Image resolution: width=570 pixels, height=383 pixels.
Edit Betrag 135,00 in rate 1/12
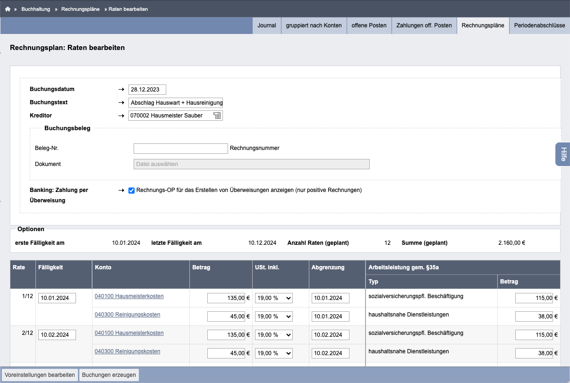226,298
